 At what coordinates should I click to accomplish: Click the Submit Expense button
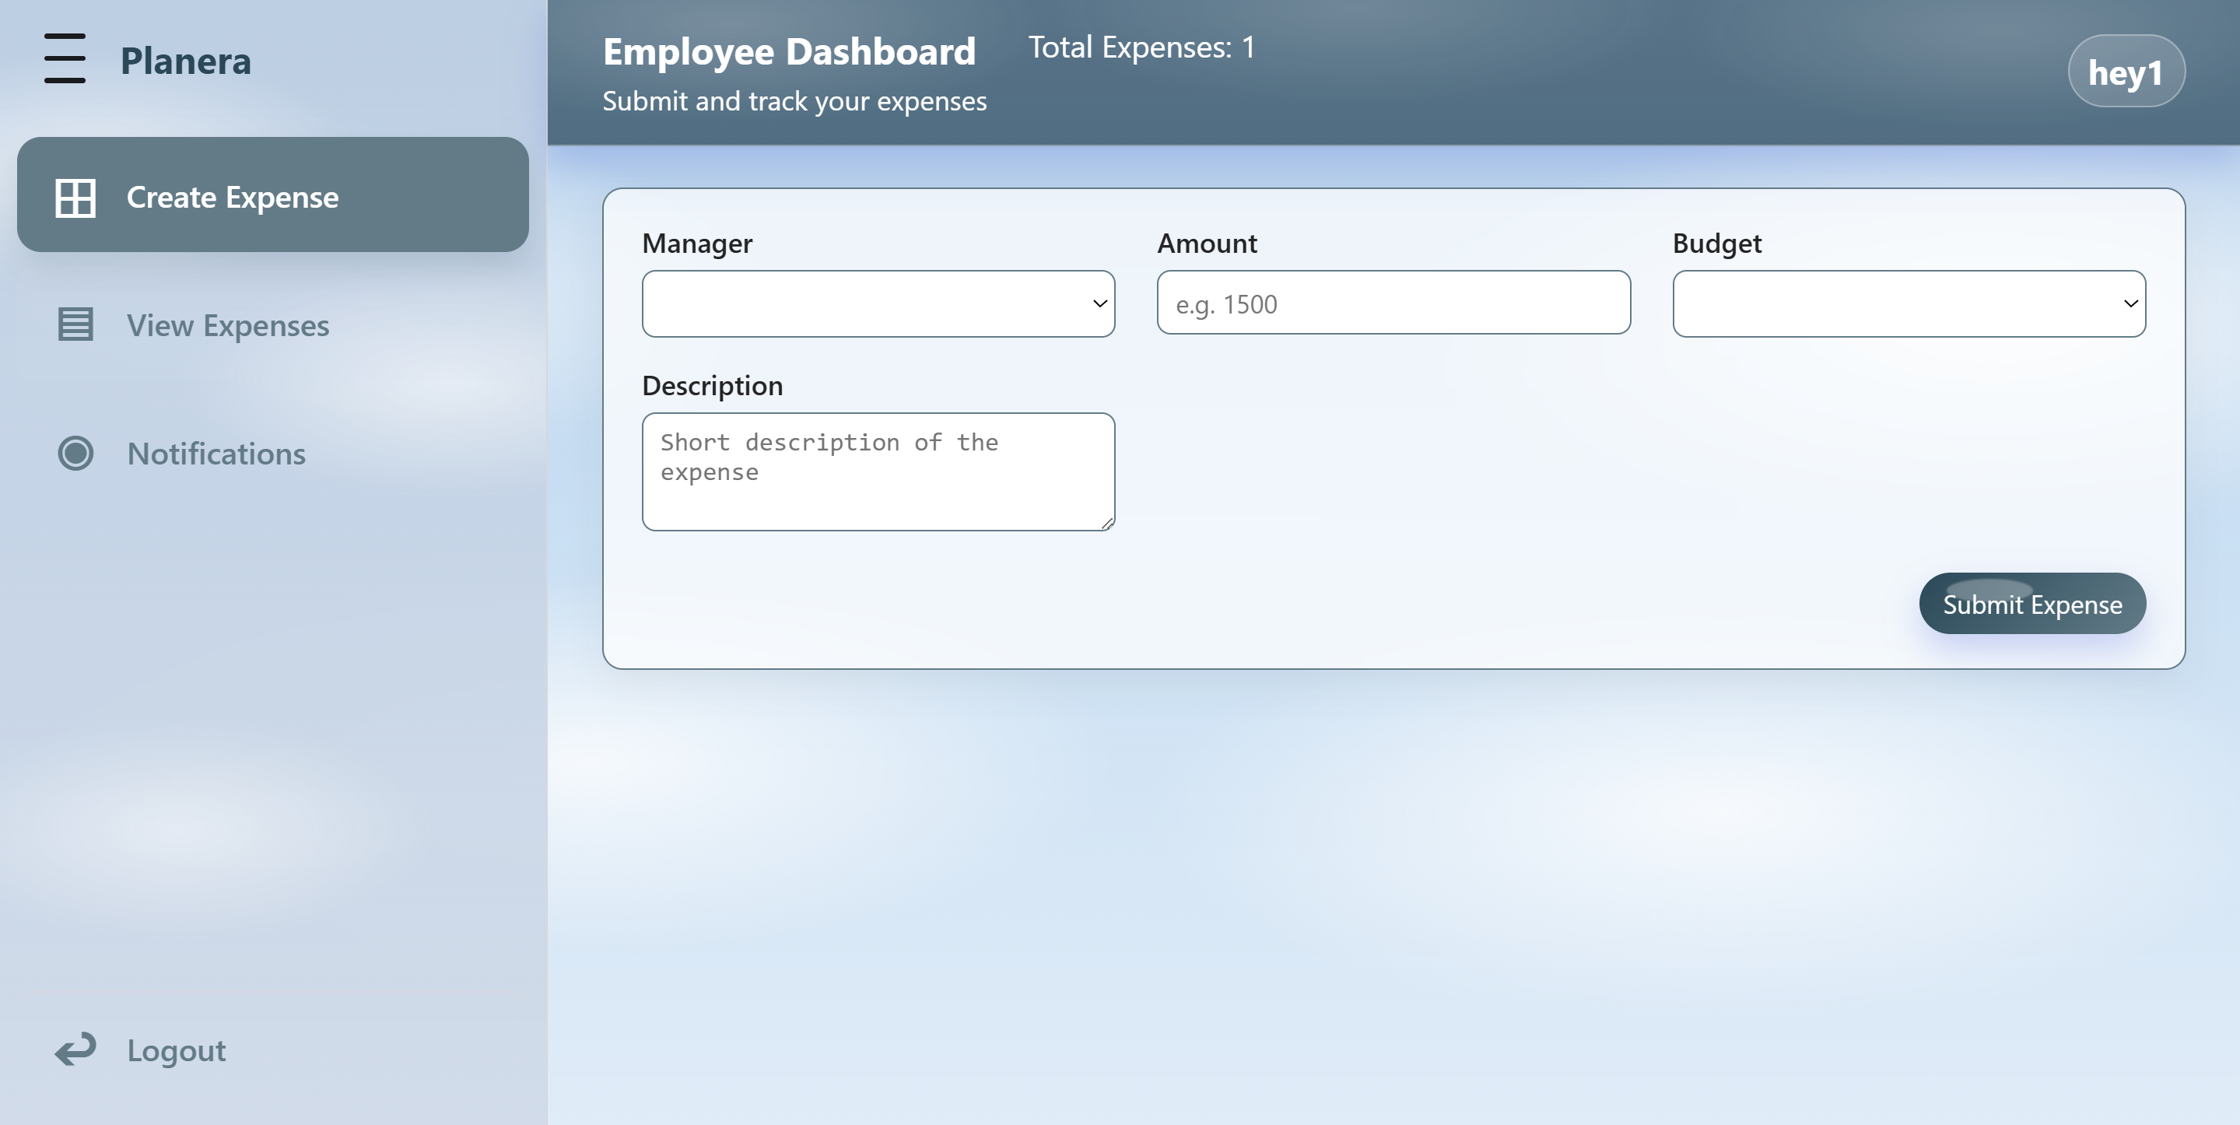click(x=2032, y=604)
